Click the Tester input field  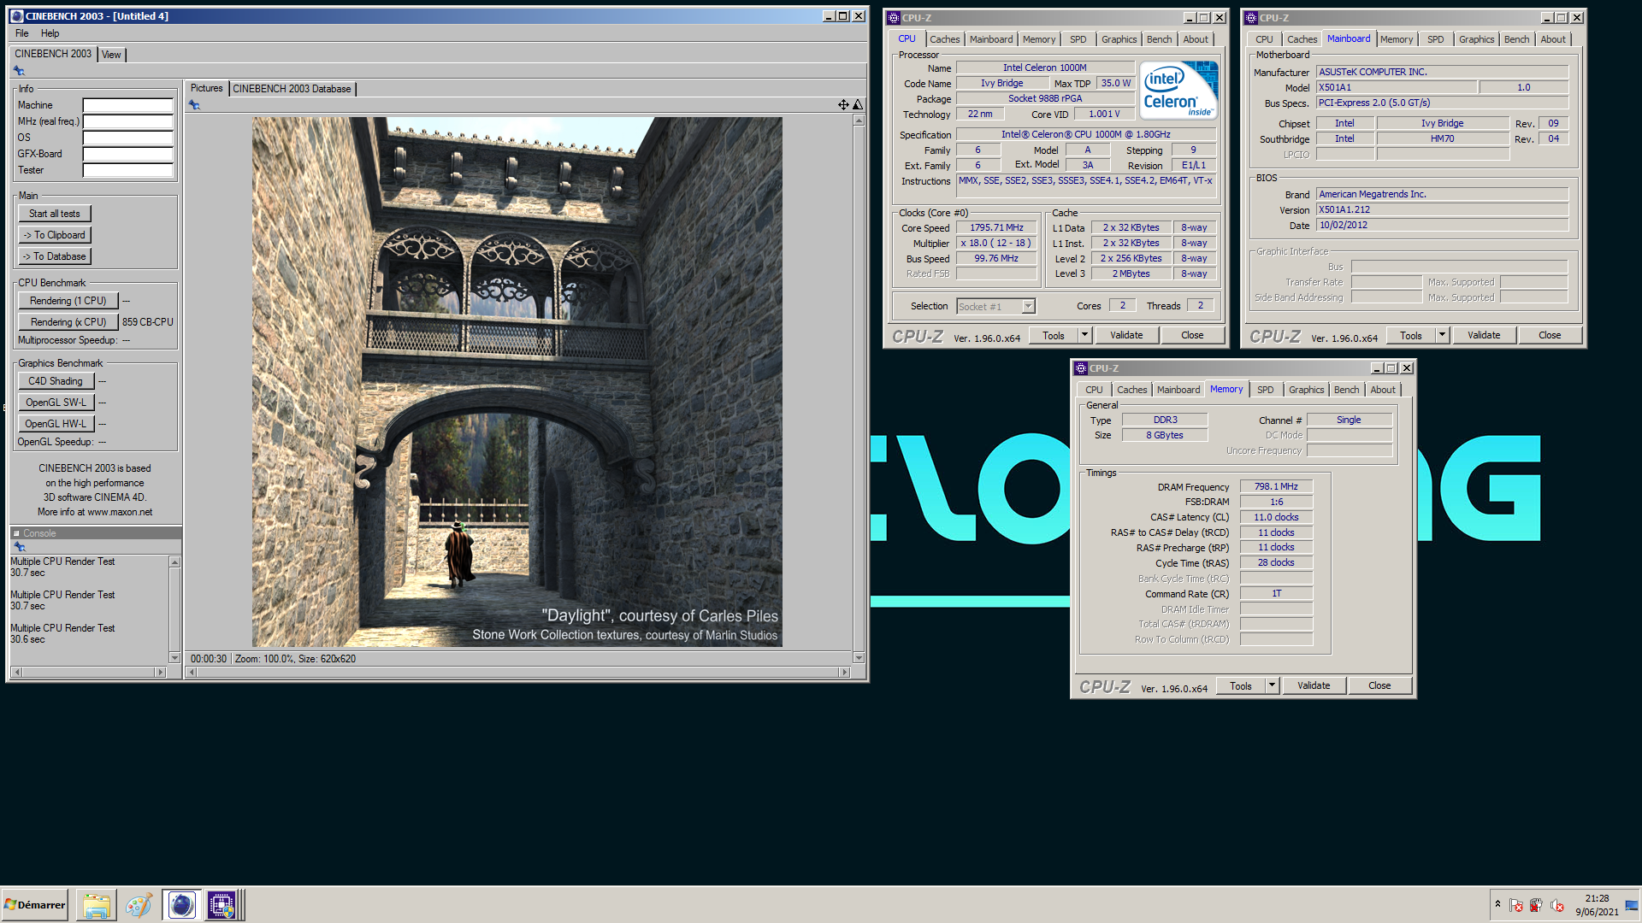click(x=128, y=170)
